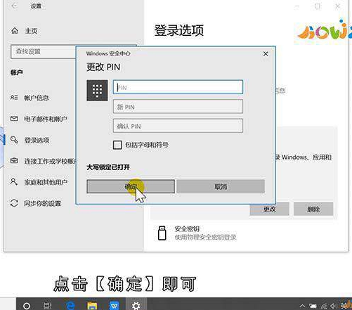Viewport: 352px width, 310px height.
Task: Click the 帐户 section heading
Action: (17, 72)
